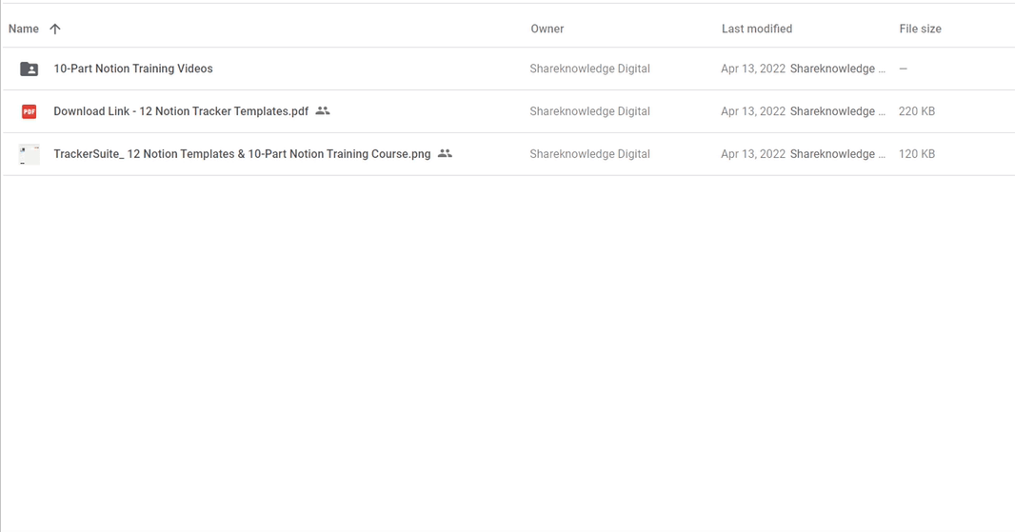
Task: Click the PNG thumbnail for TrackerSuite file
Action: 30,154
